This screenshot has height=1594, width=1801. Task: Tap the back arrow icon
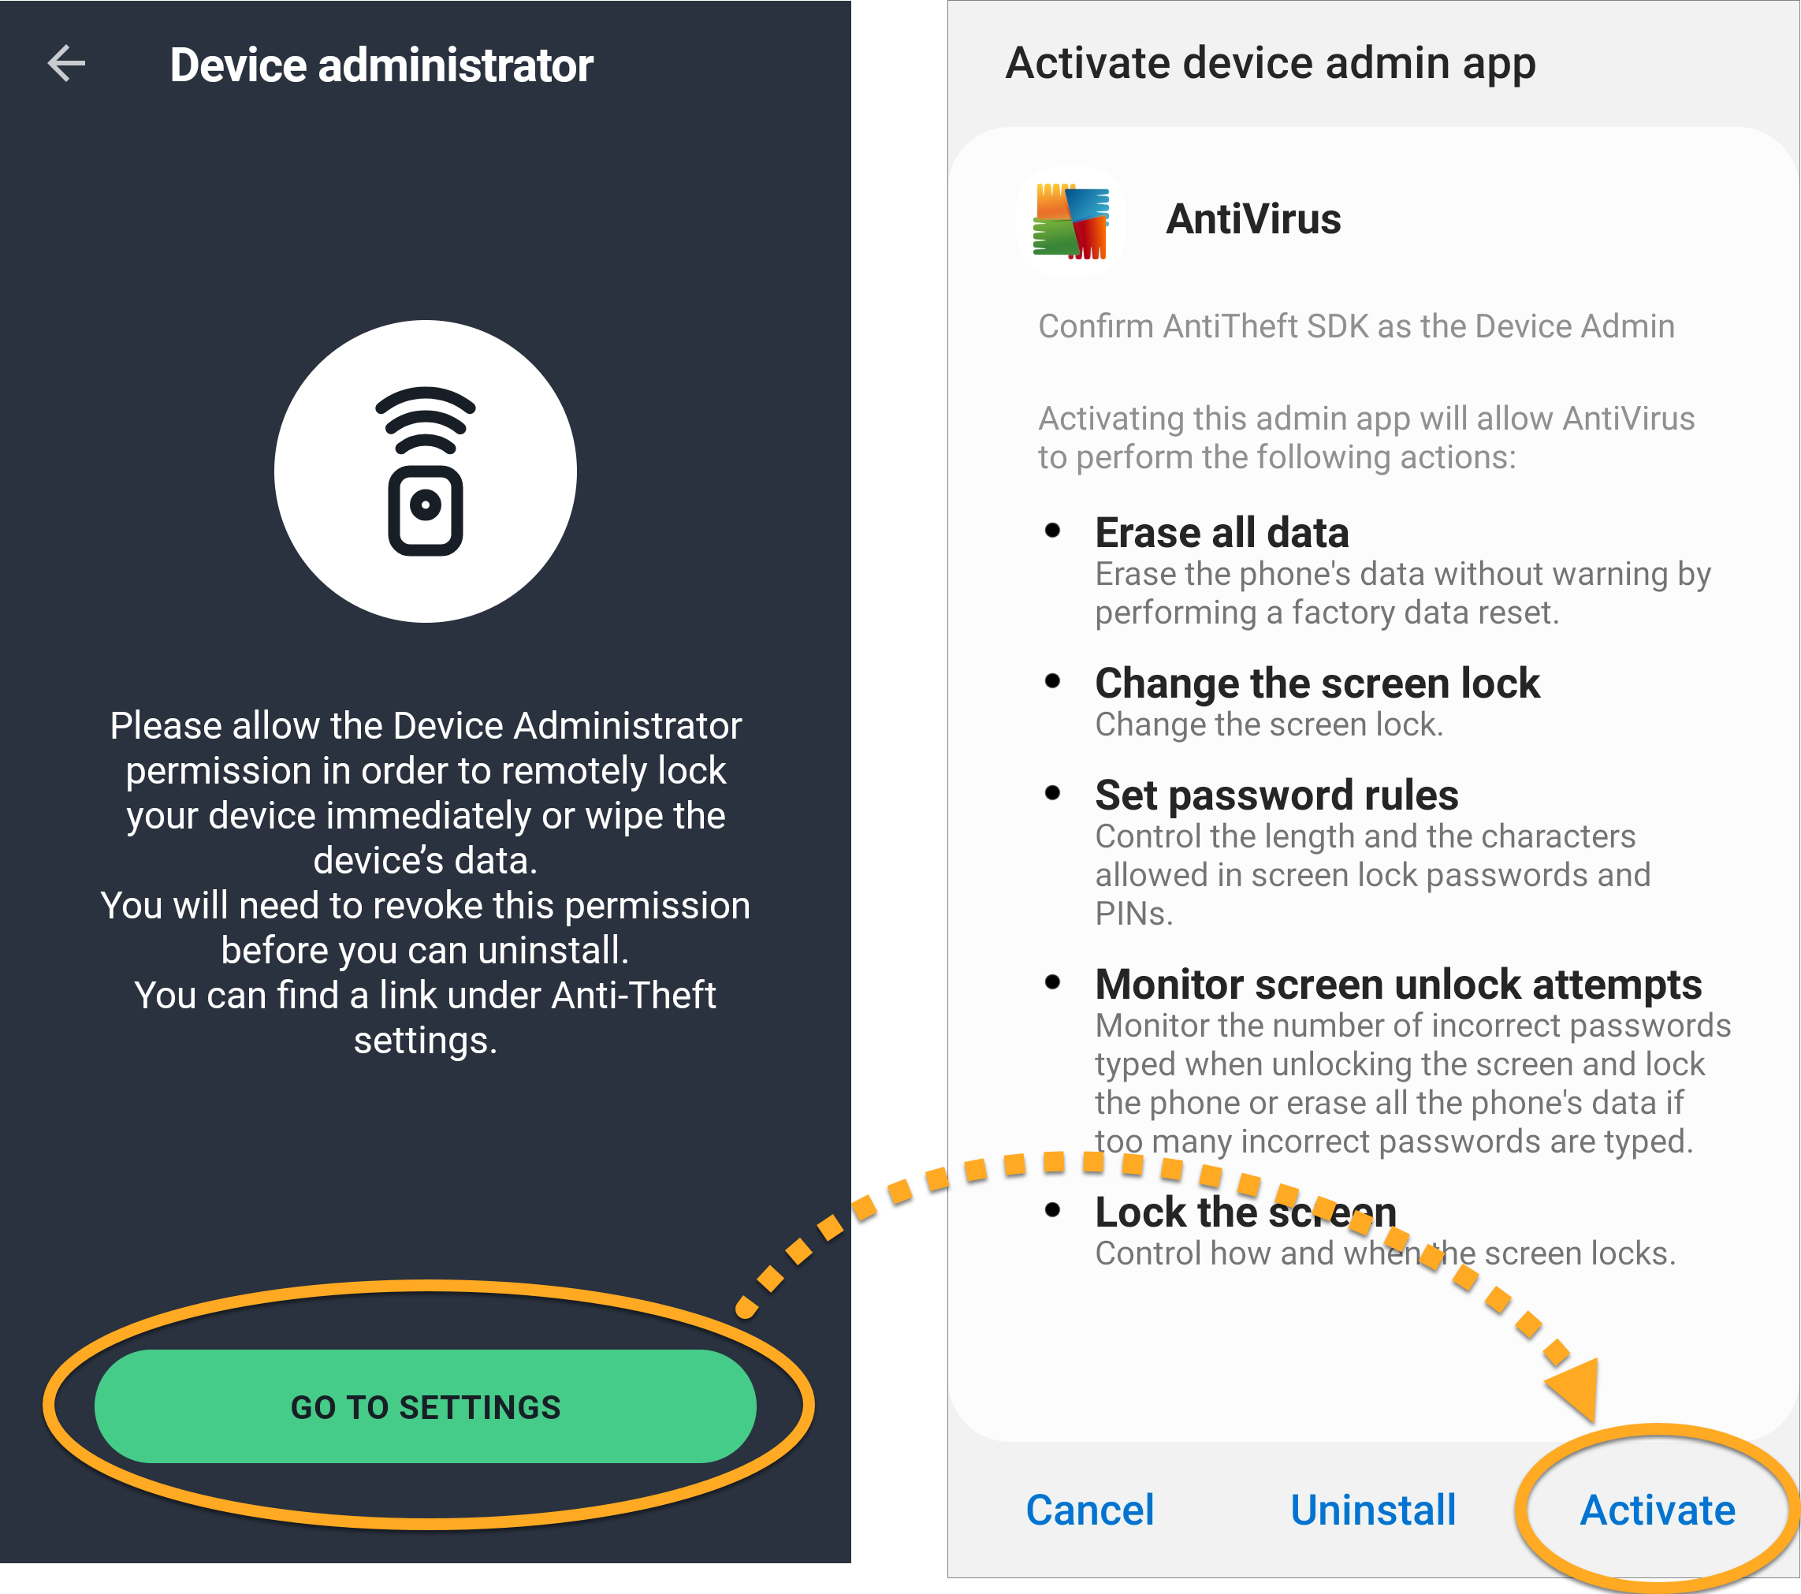(66, 63)
